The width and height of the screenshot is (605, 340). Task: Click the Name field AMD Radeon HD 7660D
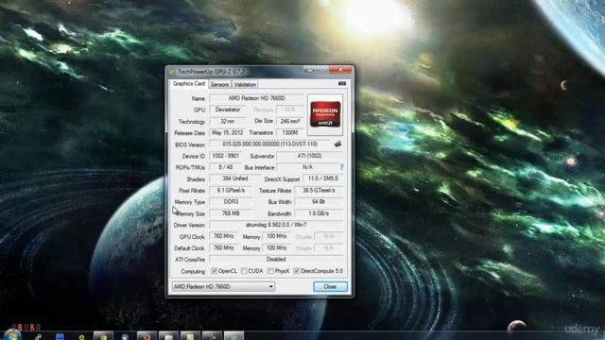point(256,98)
